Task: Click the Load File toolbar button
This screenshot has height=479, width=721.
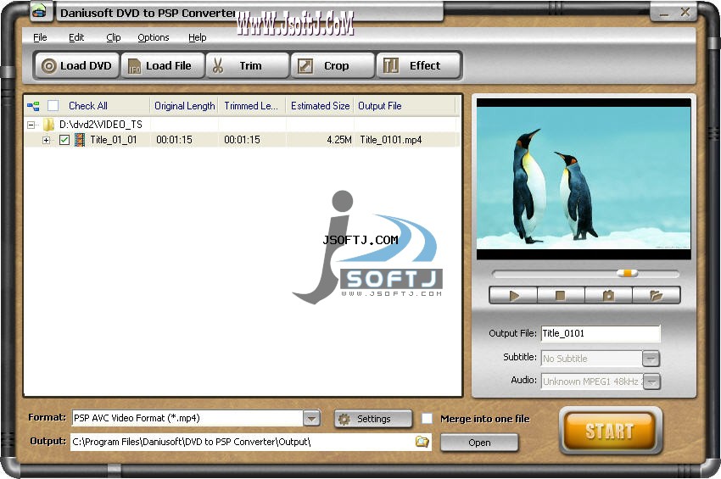Action: pos(162,66)
